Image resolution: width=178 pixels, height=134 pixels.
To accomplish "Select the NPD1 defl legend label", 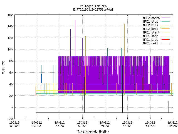I will point(150,43).
